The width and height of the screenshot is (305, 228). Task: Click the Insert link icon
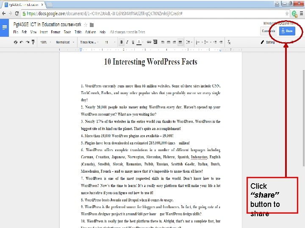[x=149, y=42]
